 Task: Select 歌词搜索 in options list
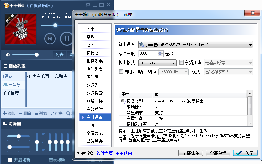(95, 93)
